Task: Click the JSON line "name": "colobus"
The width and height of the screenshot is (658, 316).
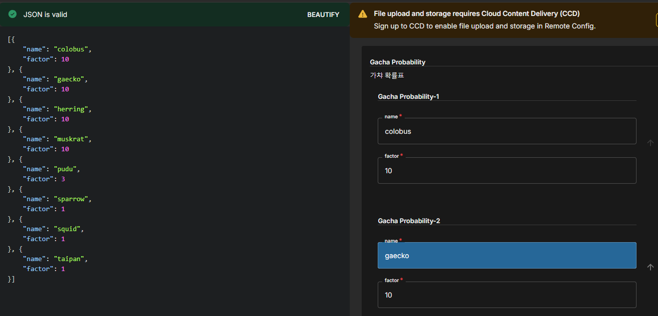Action: coord(57,49)
